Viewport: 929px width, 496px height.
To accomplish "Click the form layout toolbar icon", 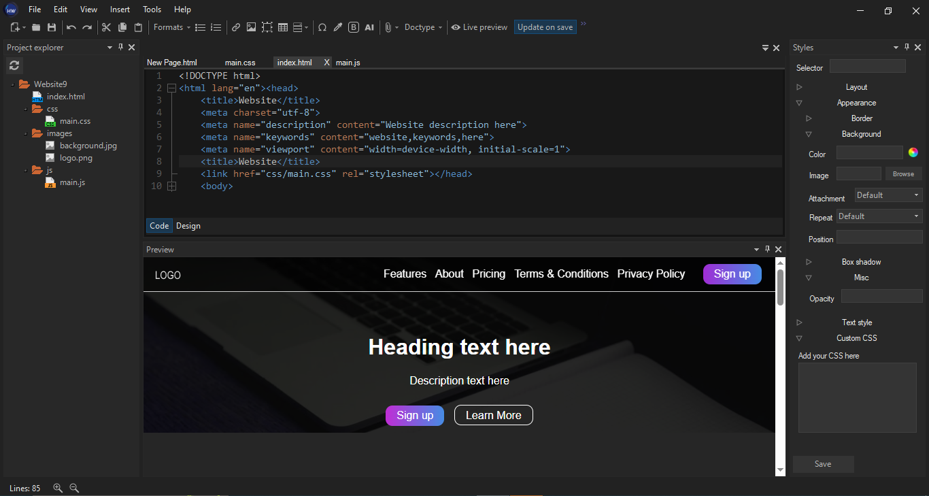I will [298, 27].
